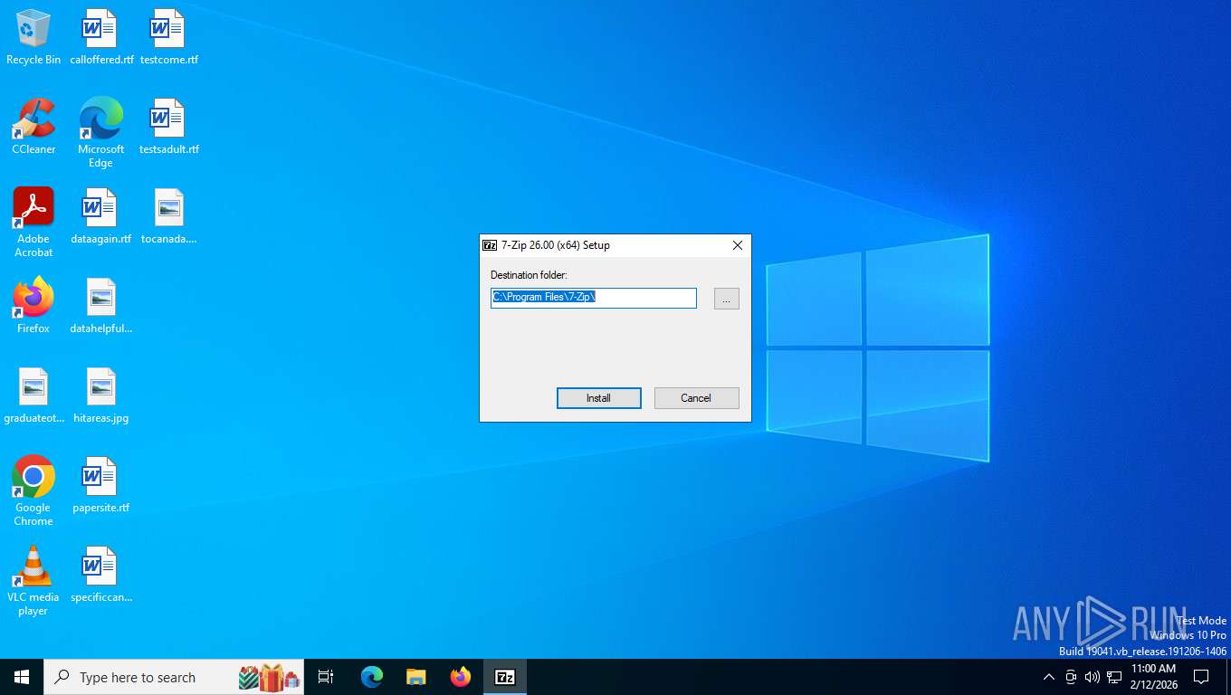Open the network status tray icon
1231x695 pixels.
tap(1114, 677)
